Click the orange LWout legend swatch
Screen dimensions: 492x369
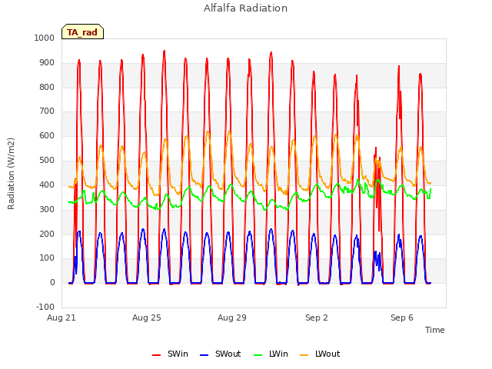pyautogui.click(x=304, y=355)
